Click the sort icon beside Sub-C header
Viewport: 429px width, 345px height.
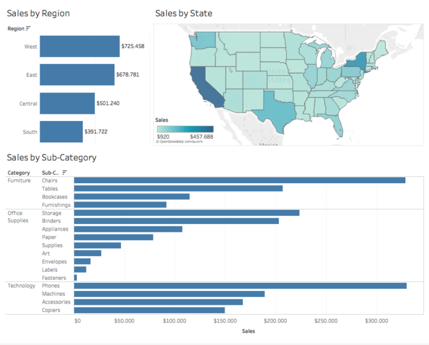point(65,172)
